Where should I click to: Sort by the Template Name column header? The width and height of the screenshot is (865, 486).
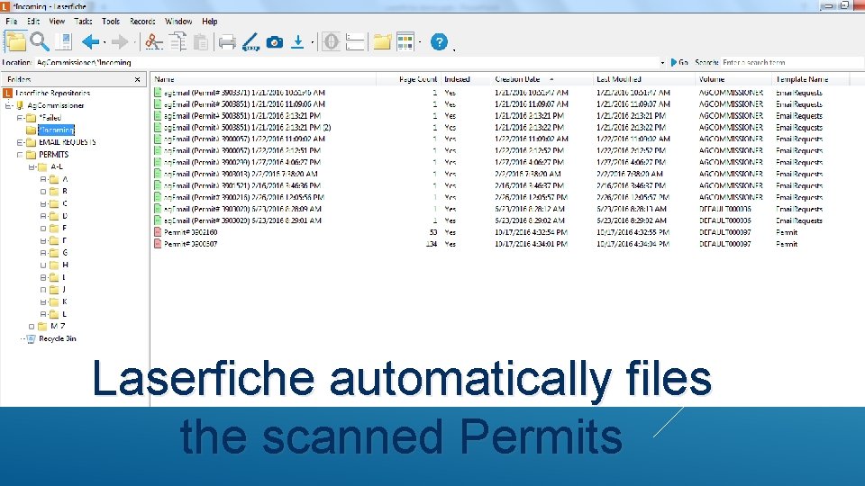811,79
